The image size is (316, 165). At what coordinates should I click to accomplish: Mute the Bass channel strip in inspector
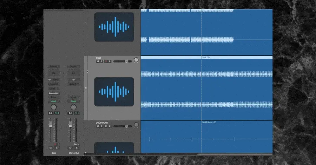pyautogui.click(x=50, y=148)
